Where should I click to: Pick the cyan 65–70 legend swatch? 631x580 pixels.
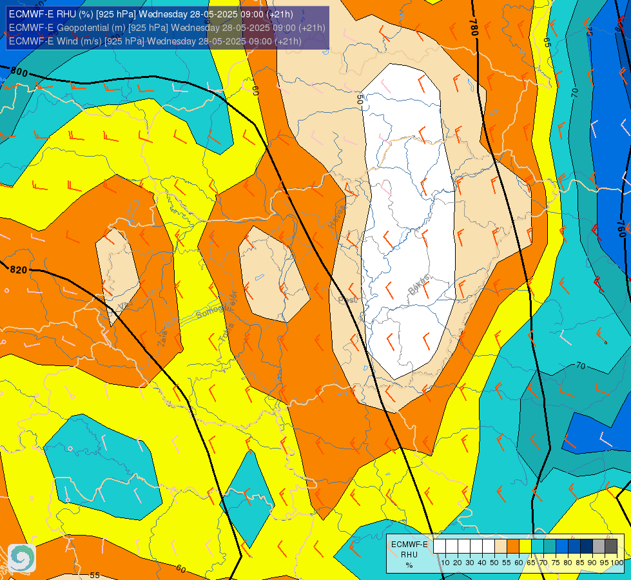(538, 546)
